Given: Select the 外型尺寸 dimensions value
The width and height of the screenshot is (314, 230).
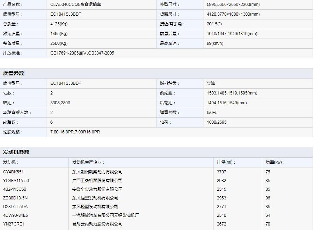Looking at the screenshot, I should (233, 5).
